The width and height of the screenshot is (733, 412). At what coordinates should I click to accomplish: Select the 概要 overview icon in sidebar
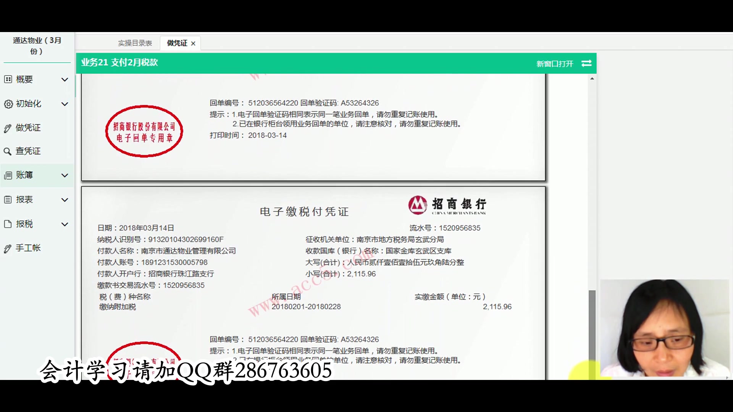[x=8, y=79]
